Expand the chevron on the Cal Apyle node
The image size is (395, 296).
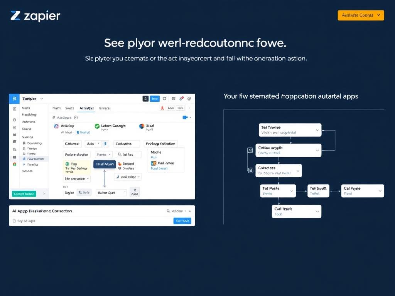pos(380,191)
